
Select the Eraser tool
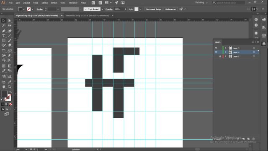10,45
